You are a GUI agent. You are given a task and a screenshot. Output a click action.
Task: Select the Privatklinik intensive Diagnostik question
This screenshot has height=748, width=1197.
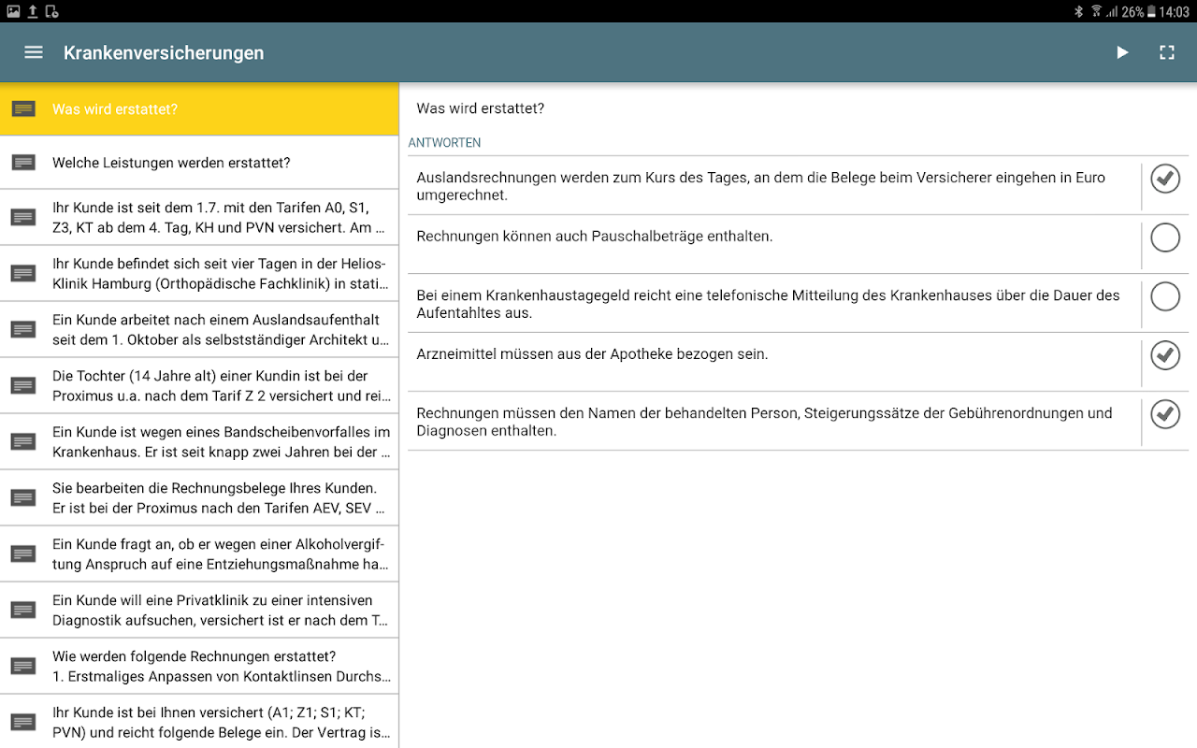[199, 610]
